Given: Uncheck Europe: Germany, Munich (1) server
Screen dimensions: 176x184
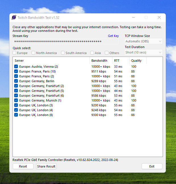Looking at the screenshot, I should [16, 100].
